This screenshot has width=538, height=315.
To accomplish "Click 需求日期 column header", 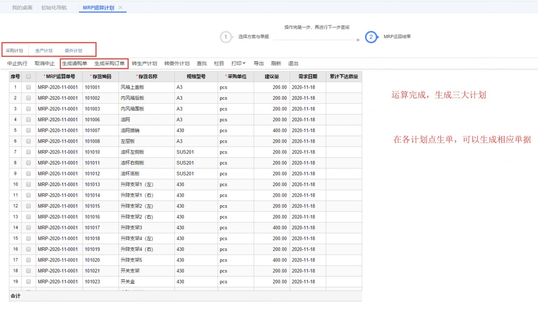I will click(308, 76).
